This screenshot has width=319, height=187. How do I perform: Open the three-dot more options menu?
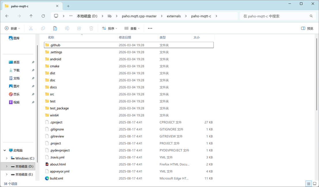coord(150,28)
